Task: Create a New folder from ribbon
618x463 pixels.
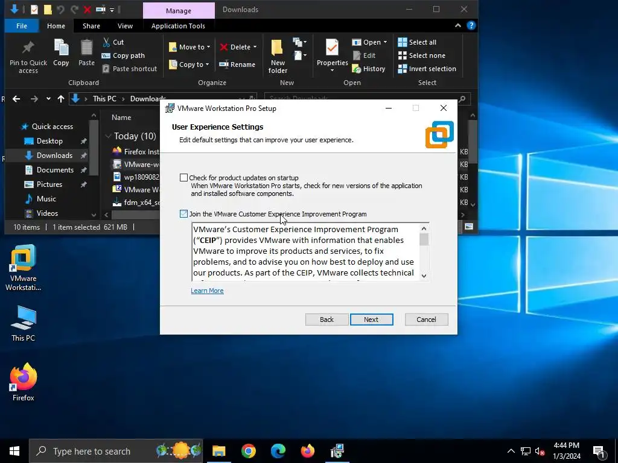Action: click(278, 57)
